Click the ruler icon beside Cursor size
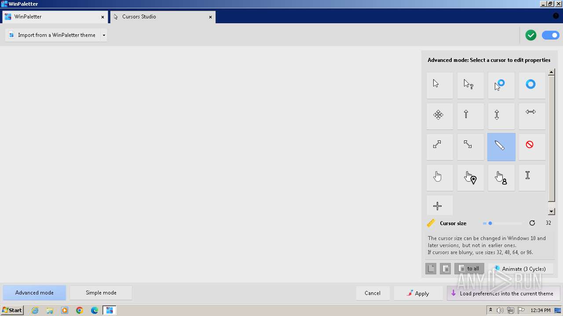Image resolution: width=563 pixels, height=316 pixels. [x=431, y=223]
